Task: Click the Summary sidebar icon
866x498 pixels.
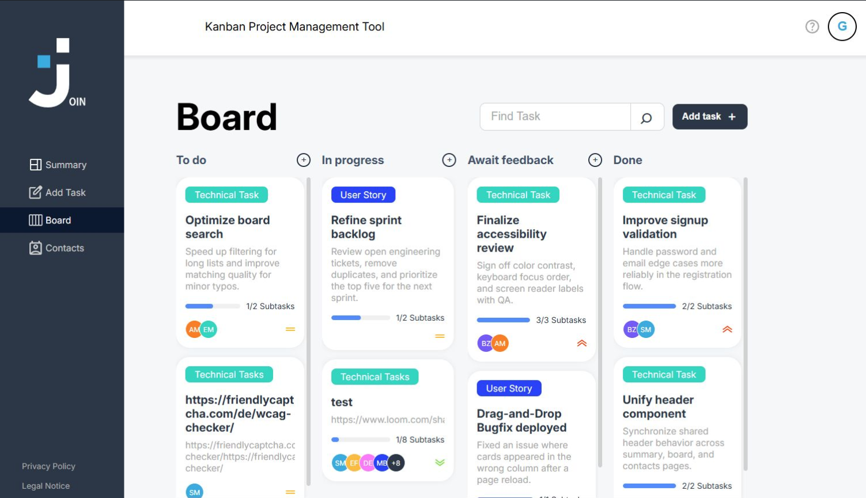Action: 36,165
